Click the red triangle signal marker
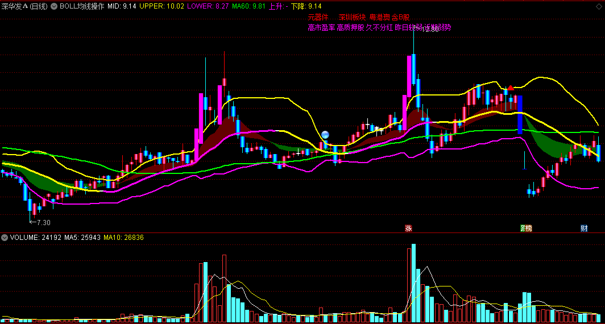 (x=511, y=88)
